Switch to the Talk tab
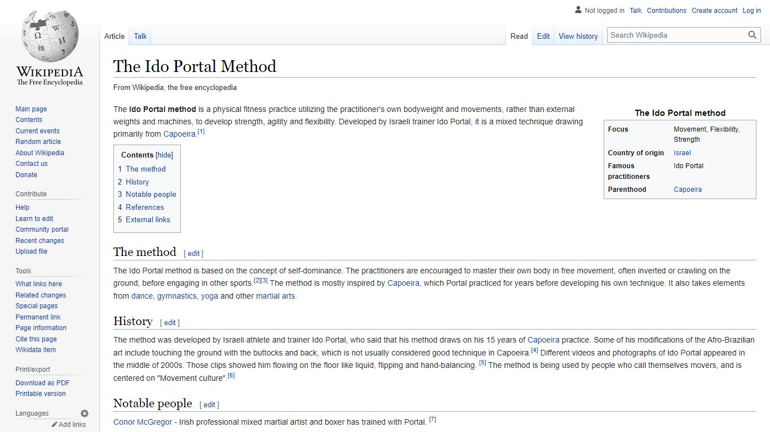The height and width of the screenshot is (432, 770). 140,36
